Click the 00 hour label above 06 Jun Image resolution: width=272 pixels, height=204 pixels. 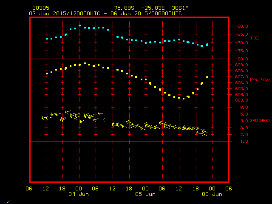(x=212, y=189)
